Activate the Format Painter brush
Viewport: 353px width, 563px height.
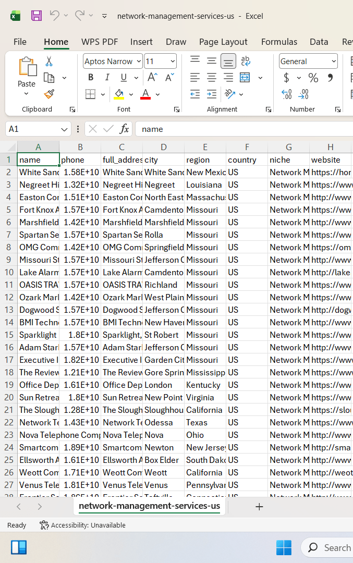[49, 94]
